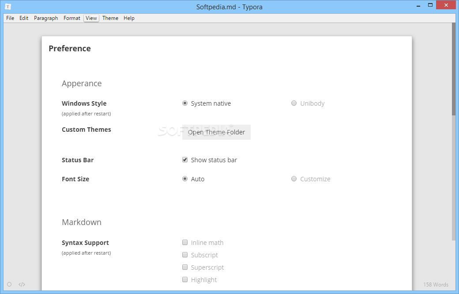
Task: Maximize the Typora window
Action: pyautogui.click(x=430, y=5)
